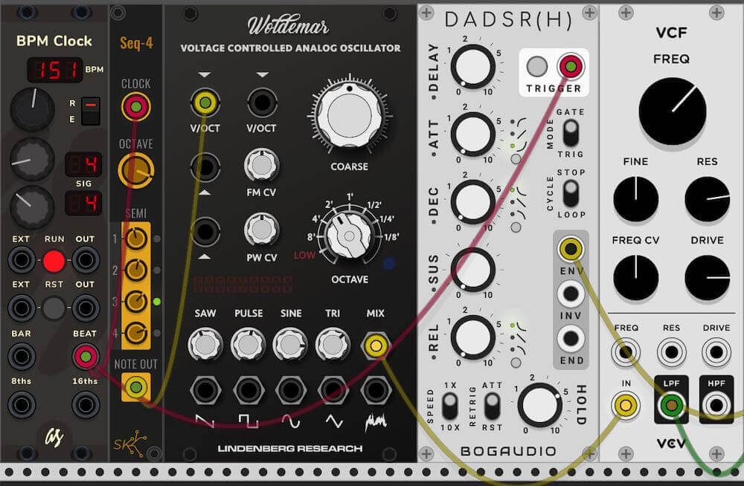Click the VCF RES knob

707,199
